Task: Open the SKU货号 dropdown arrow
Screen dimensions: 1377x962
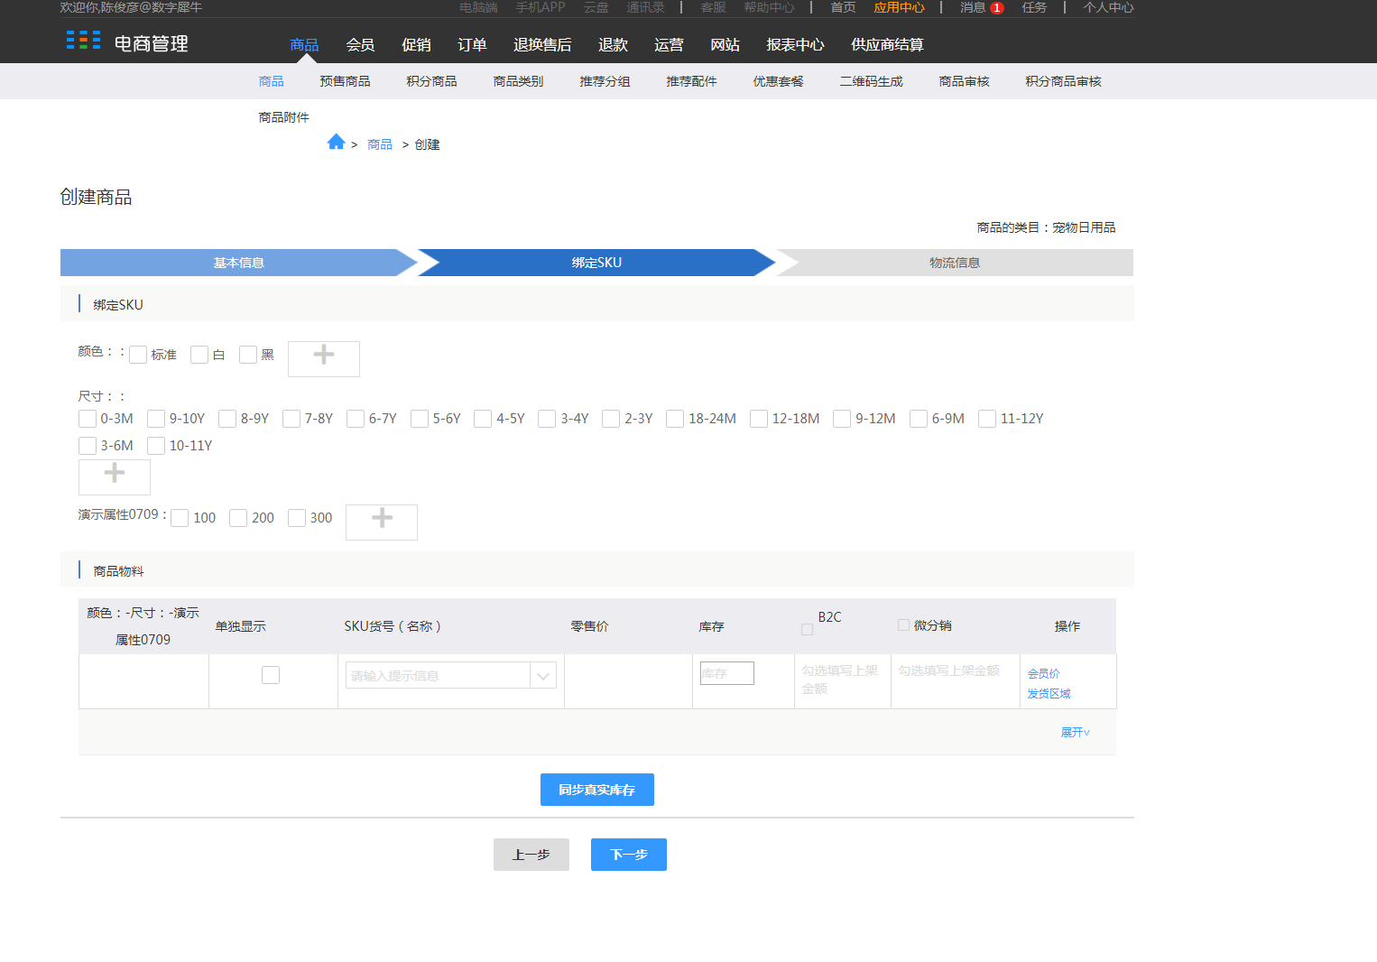Action: point(543,675)
